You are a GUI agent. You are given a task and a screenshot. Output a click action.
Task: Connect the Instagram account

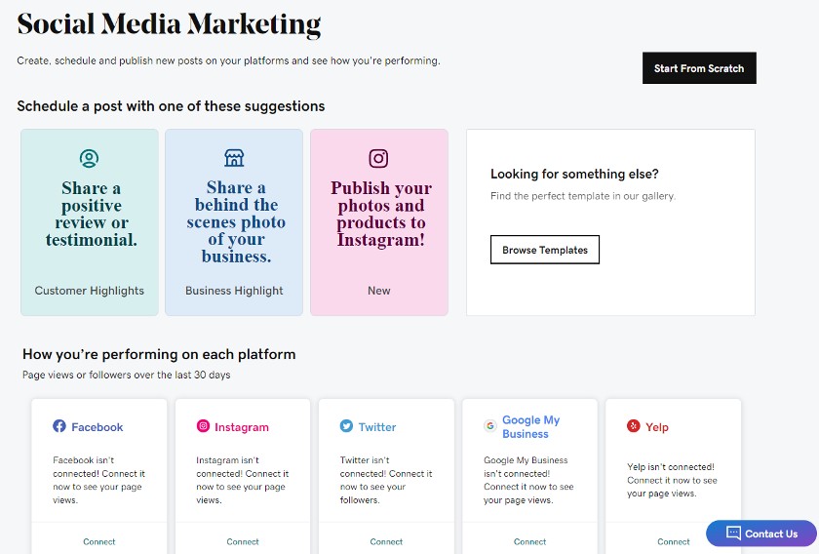[243, 542]
